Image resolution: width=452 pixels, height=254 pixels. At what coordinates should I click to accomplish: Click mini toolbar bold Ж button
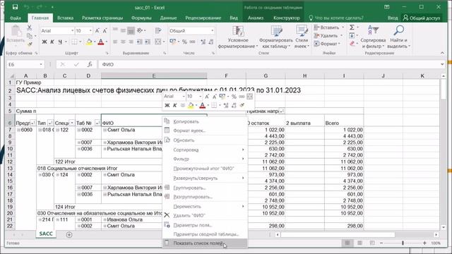[x=167, y=105]
